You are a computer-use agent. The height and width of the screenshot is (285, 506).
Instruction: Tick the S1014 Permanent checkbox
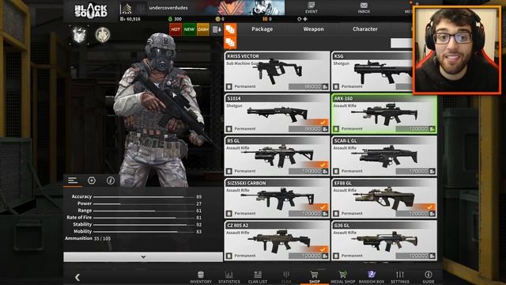229,129
